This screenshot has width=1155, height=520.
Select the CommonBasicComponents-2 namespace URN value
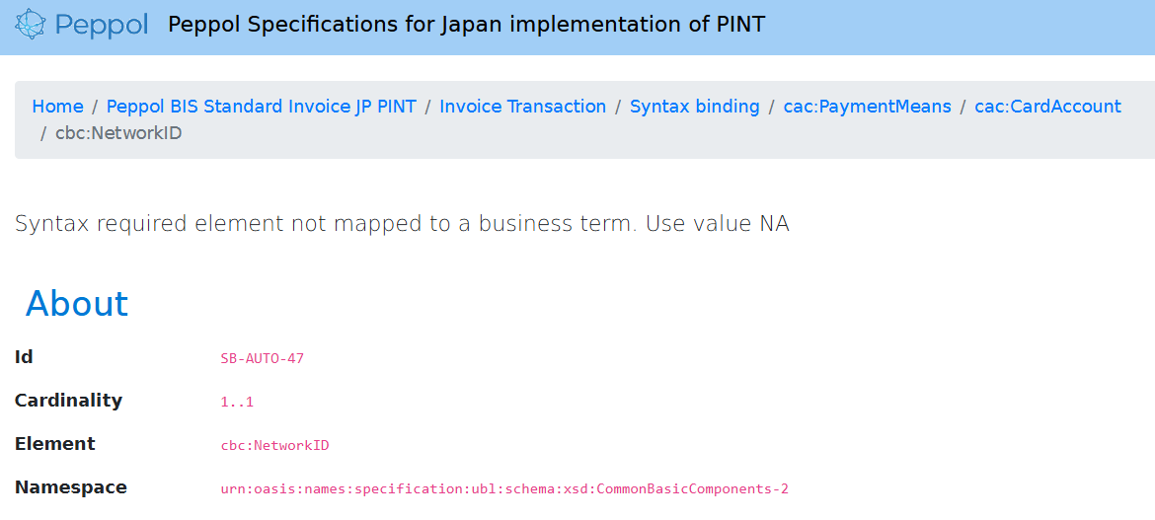pos(503,489)
